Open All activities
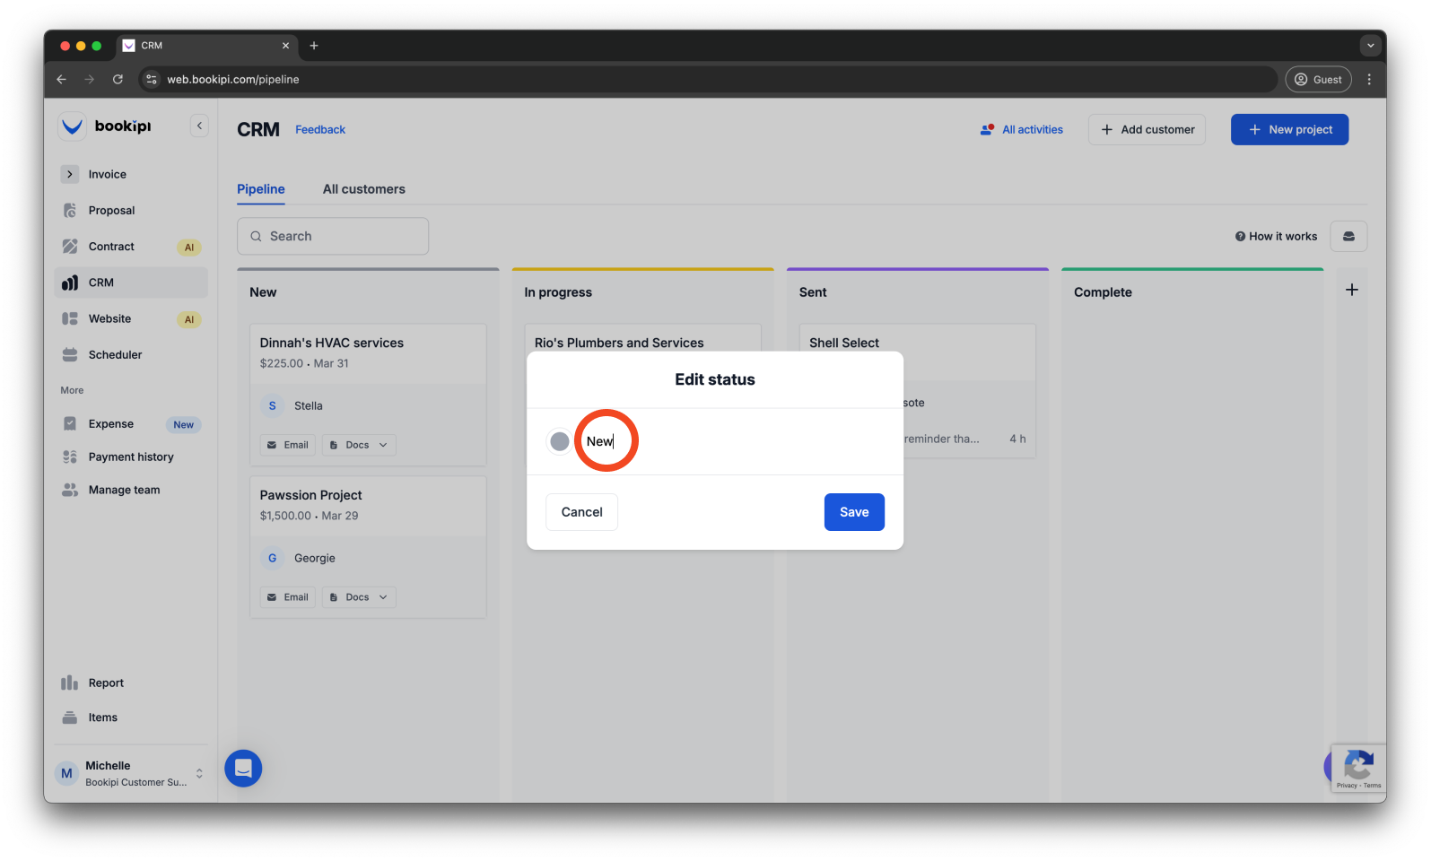The width and height of the screenshot is (1431, 861). [1022, 130]
